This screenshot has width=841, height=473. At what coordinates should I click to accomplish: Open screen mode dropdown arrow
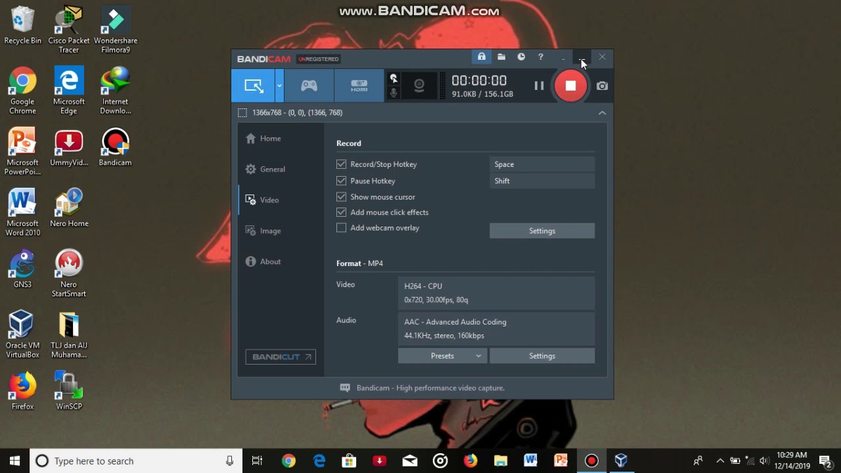pyautogui.click(x=279, y=85)
